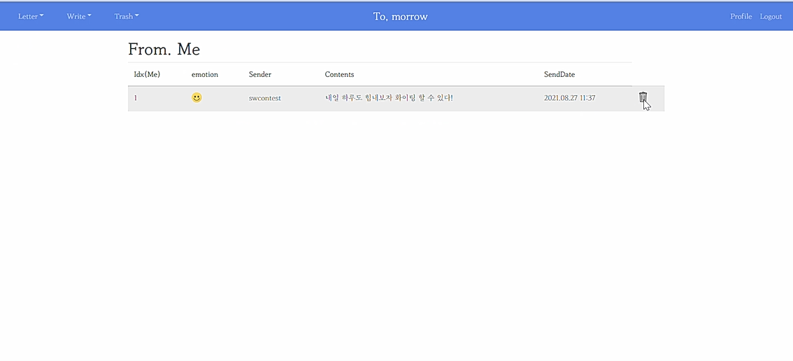Open the letter contents starting with 내일 하루도
Screen dimensions: 793x361
pyautogui.click(x=389, y=98)
